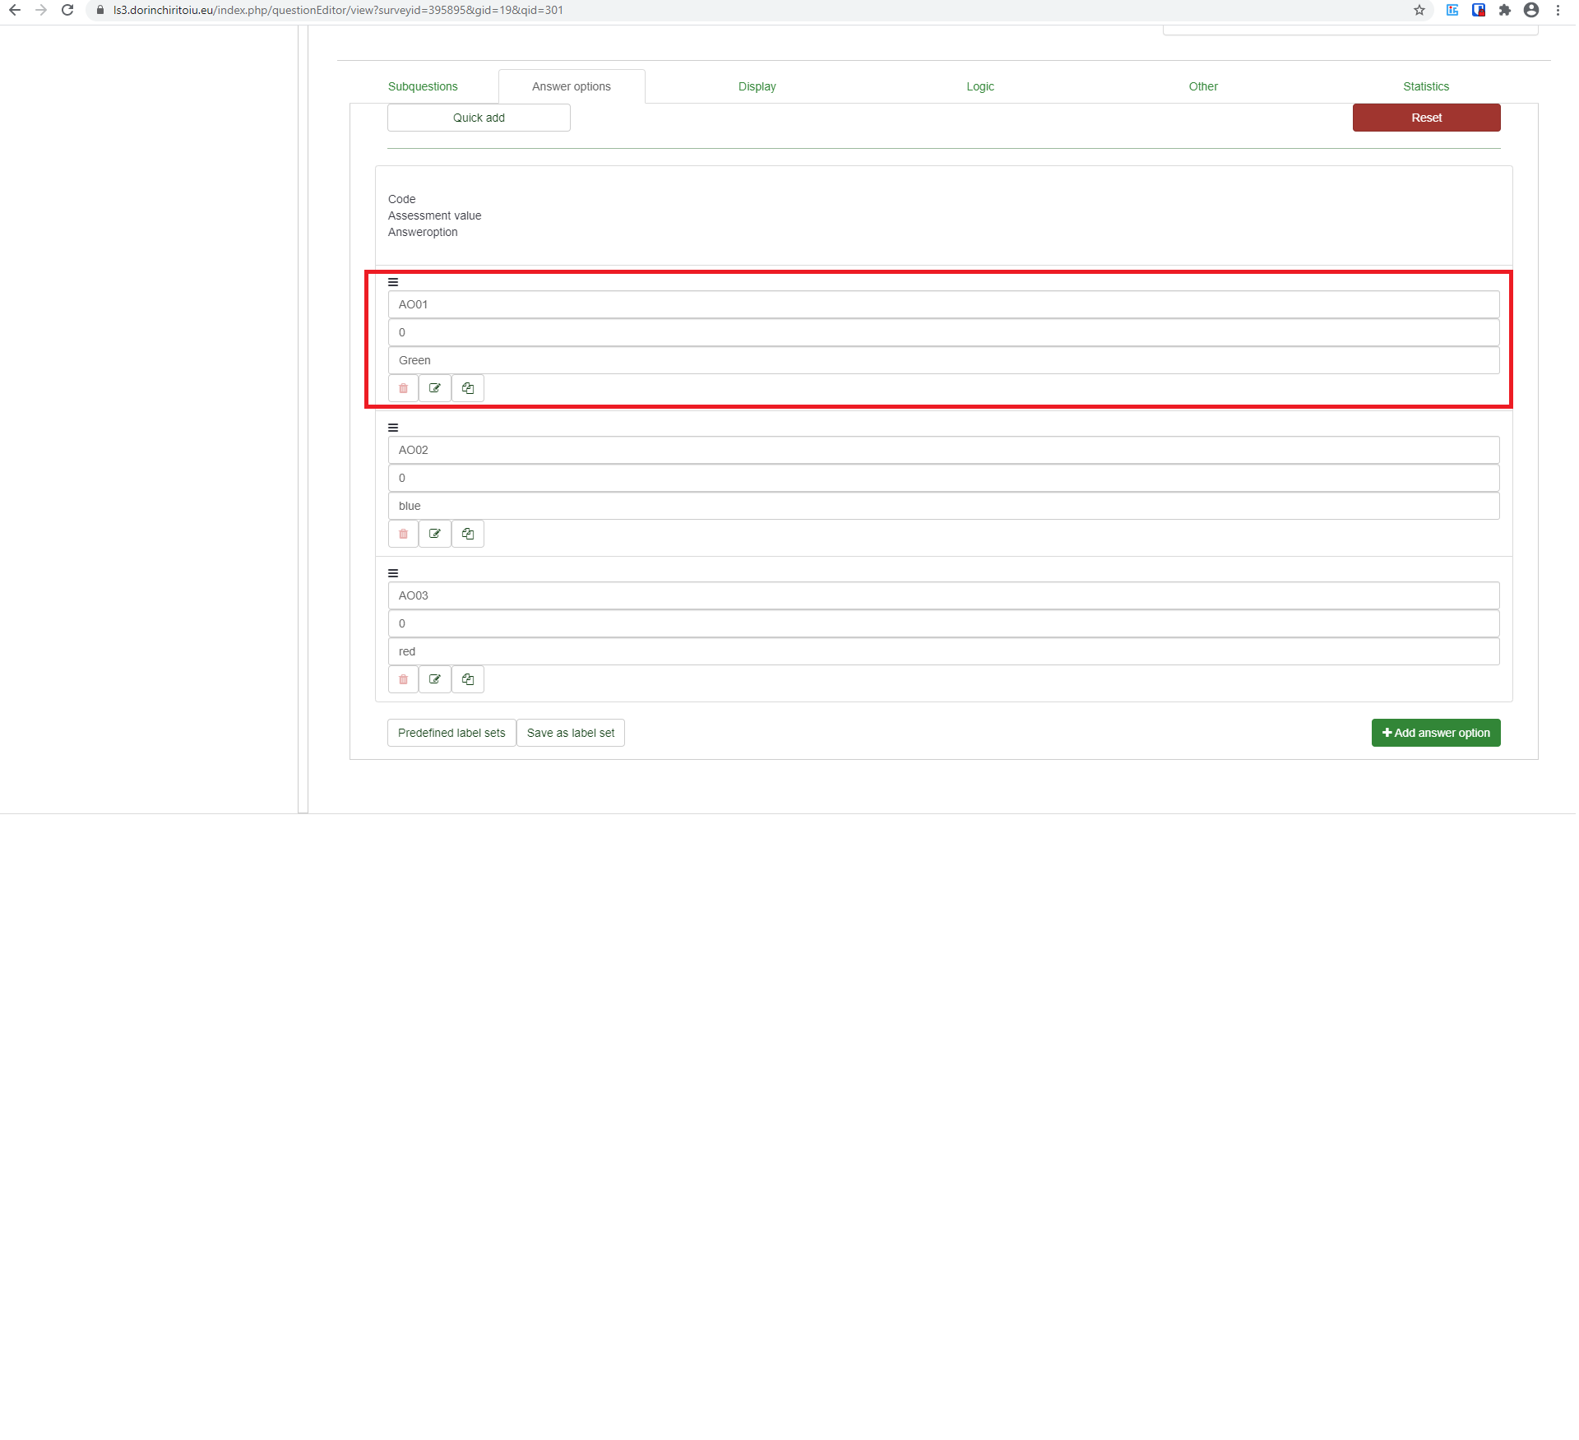The height and width of the screenshot is (1440, 1579).
Task: Delete the AO03 red answer option
Action: tap(403, 679)
